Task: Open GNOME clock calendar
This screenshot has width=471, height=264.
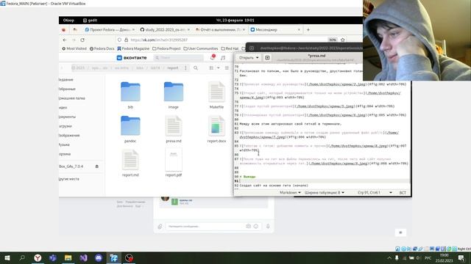Action: tap(235, 21)
